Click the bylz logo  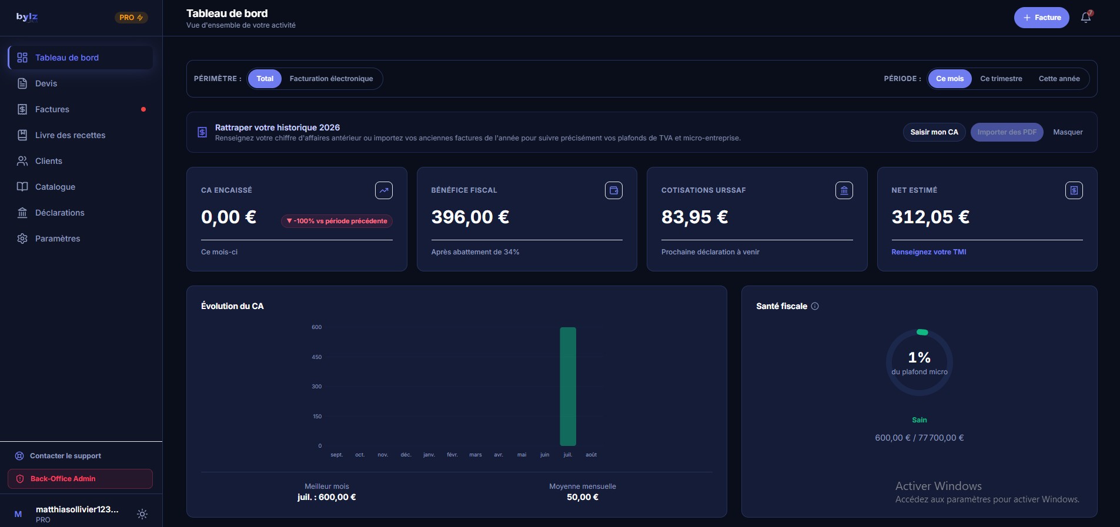[x=27, y=17]
